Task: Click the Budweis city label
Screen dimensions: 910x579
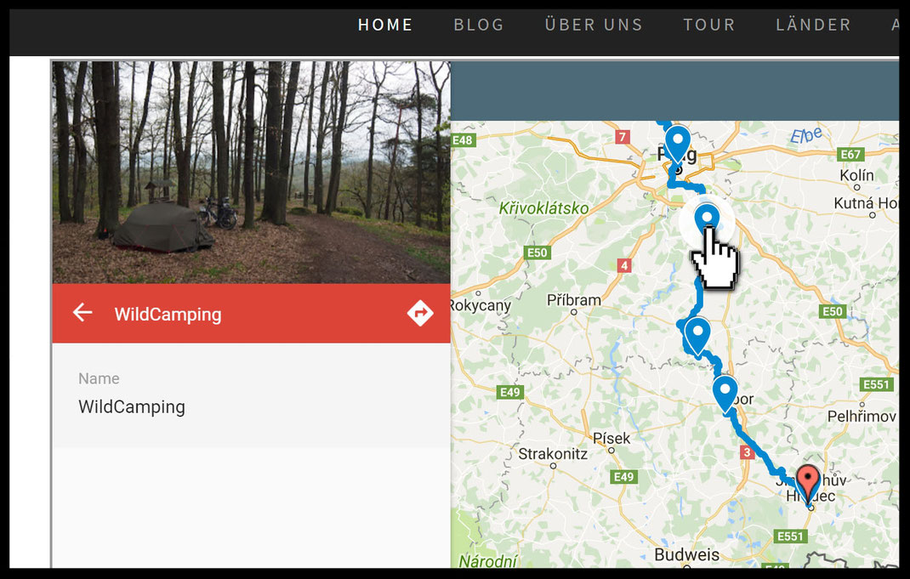Action: pos(686,554)
